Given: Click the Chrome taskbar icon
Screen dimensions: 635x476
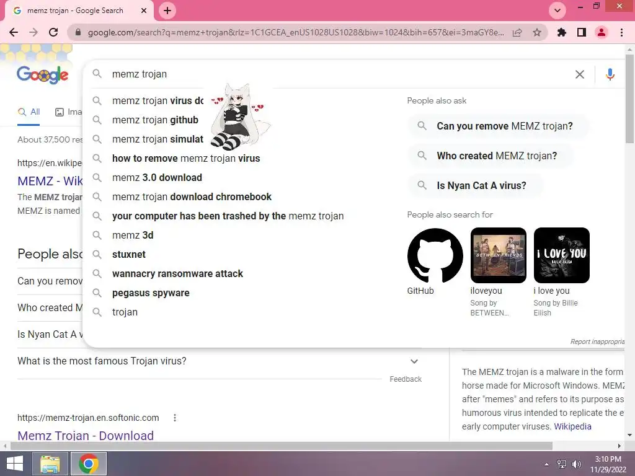Looking at the screenshot, I should pos(89,464).
